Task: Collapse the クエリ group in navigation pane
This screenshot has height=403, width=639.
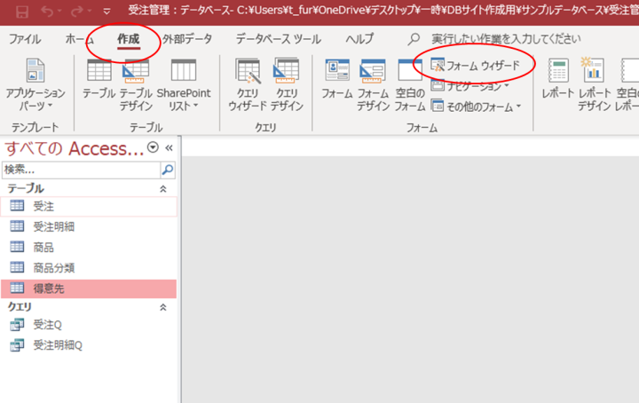Action: 162,306
